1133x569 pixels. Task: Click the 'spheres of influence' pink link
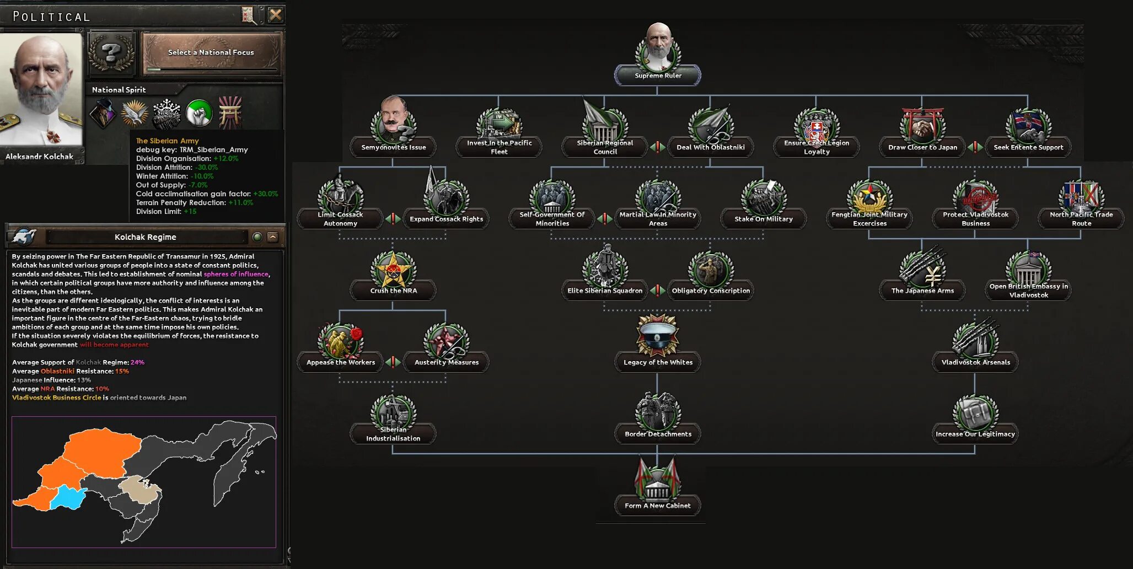[x=236, y=274]
